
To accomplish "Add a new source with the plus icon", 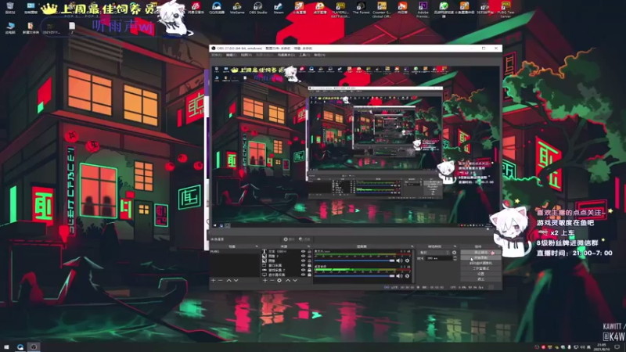I will [x=265, y=281].
